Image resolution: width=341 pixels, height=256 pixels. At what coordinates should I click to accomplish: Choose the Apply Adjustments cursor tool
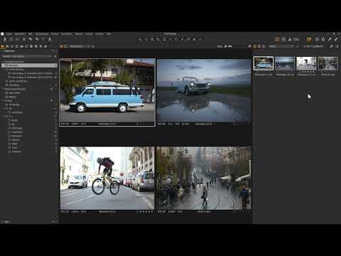click(195, 39)
